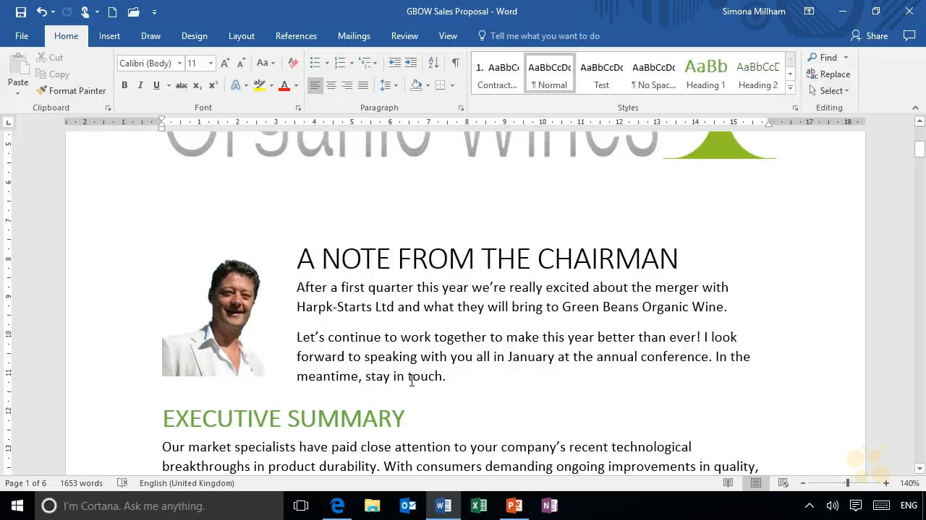Click spelling proofing icon in status bar
Viewport: 926px width, 520px height.
122,483
